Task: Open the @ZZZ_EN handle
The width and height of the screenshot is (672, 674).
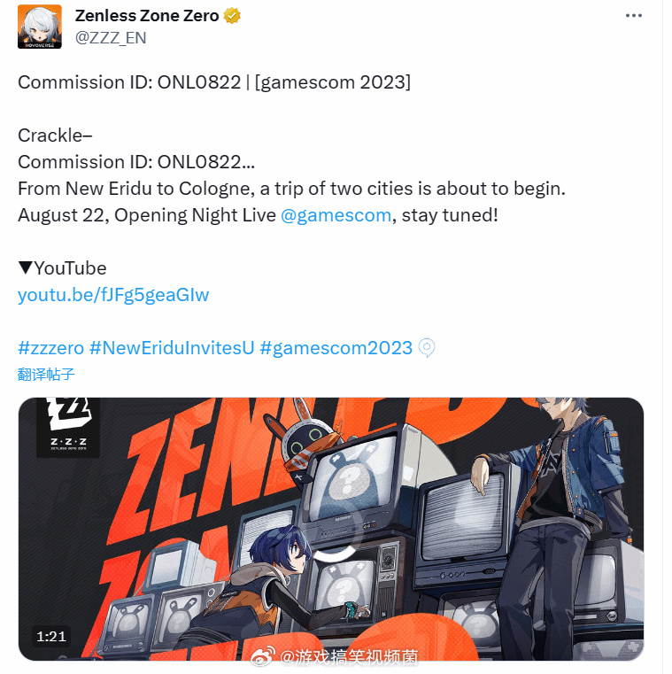Action: click(x=111, y=38)
